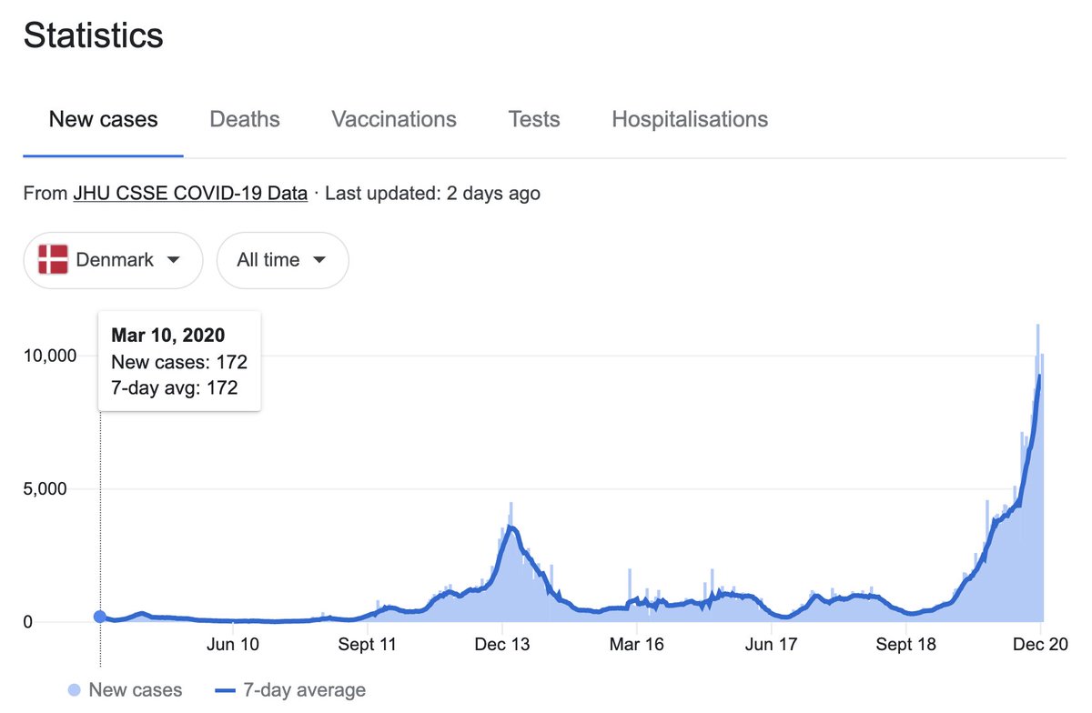The width and height of the screenshot is (1092, 713).
Task: Click the Sept 11 x-axis label
Action: coord(368,644)
